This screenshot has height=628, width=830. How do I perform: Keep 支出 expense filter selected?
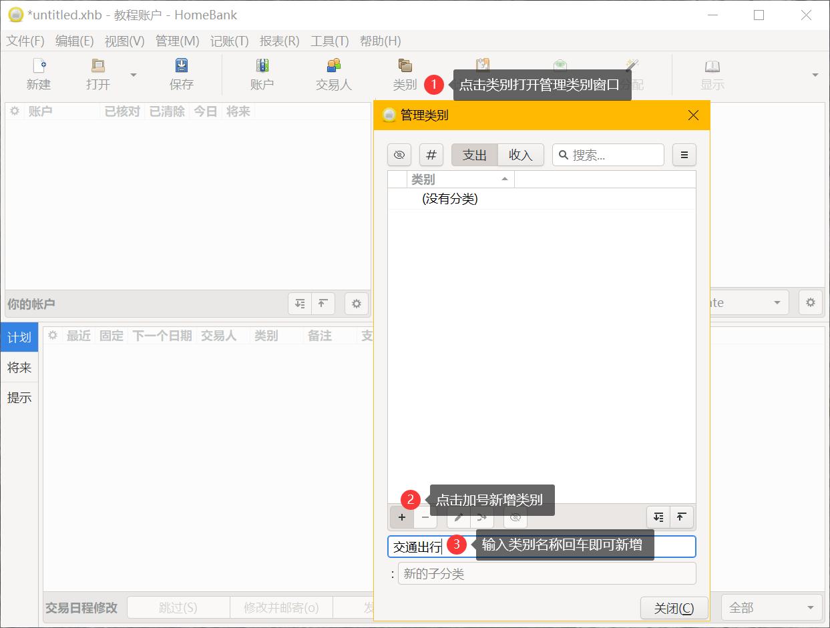[x=474, y=154]
